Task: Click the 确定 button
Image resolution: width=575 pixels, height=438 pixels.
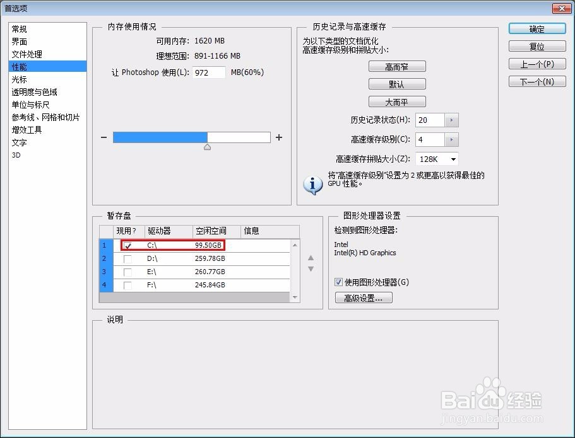Action: 537,29
